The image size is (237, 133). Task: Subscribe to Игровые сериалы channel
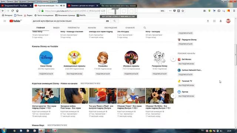click(x=131, y=74)
